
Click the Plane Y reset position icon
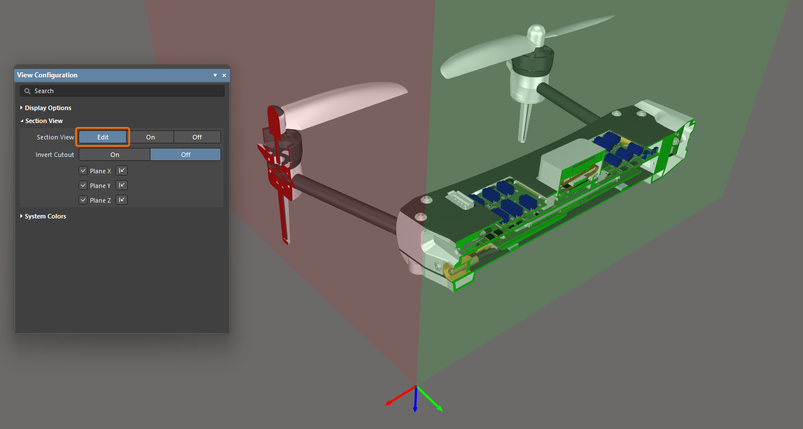tap(122, 185)
